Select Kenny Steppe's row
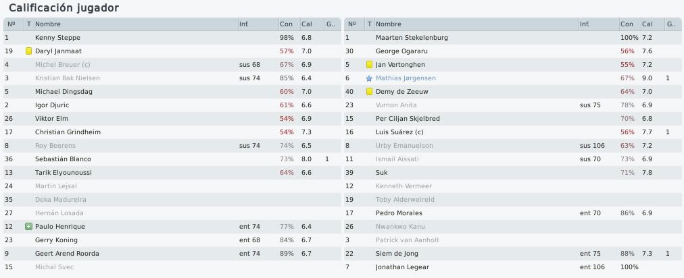The height and width of the screenshot is (278, 684). point(172,38)
